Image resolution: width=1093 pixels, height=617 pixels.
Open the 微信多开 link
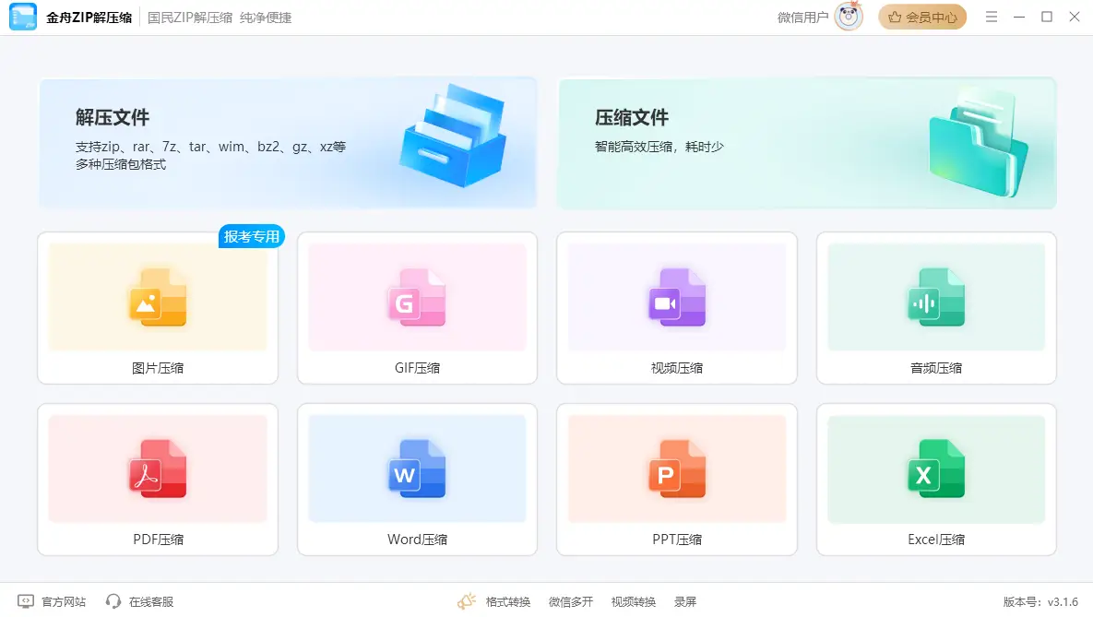coord(571,601)
